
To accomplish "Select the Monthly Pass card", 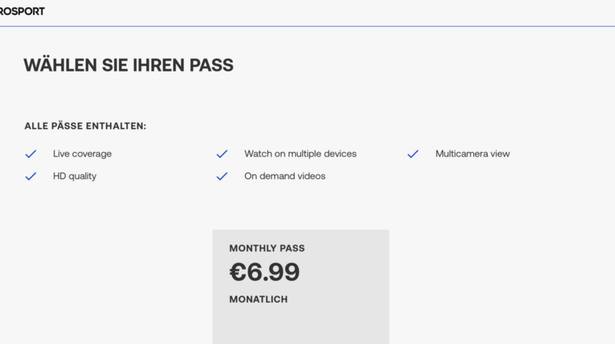I will pos(301,287).
